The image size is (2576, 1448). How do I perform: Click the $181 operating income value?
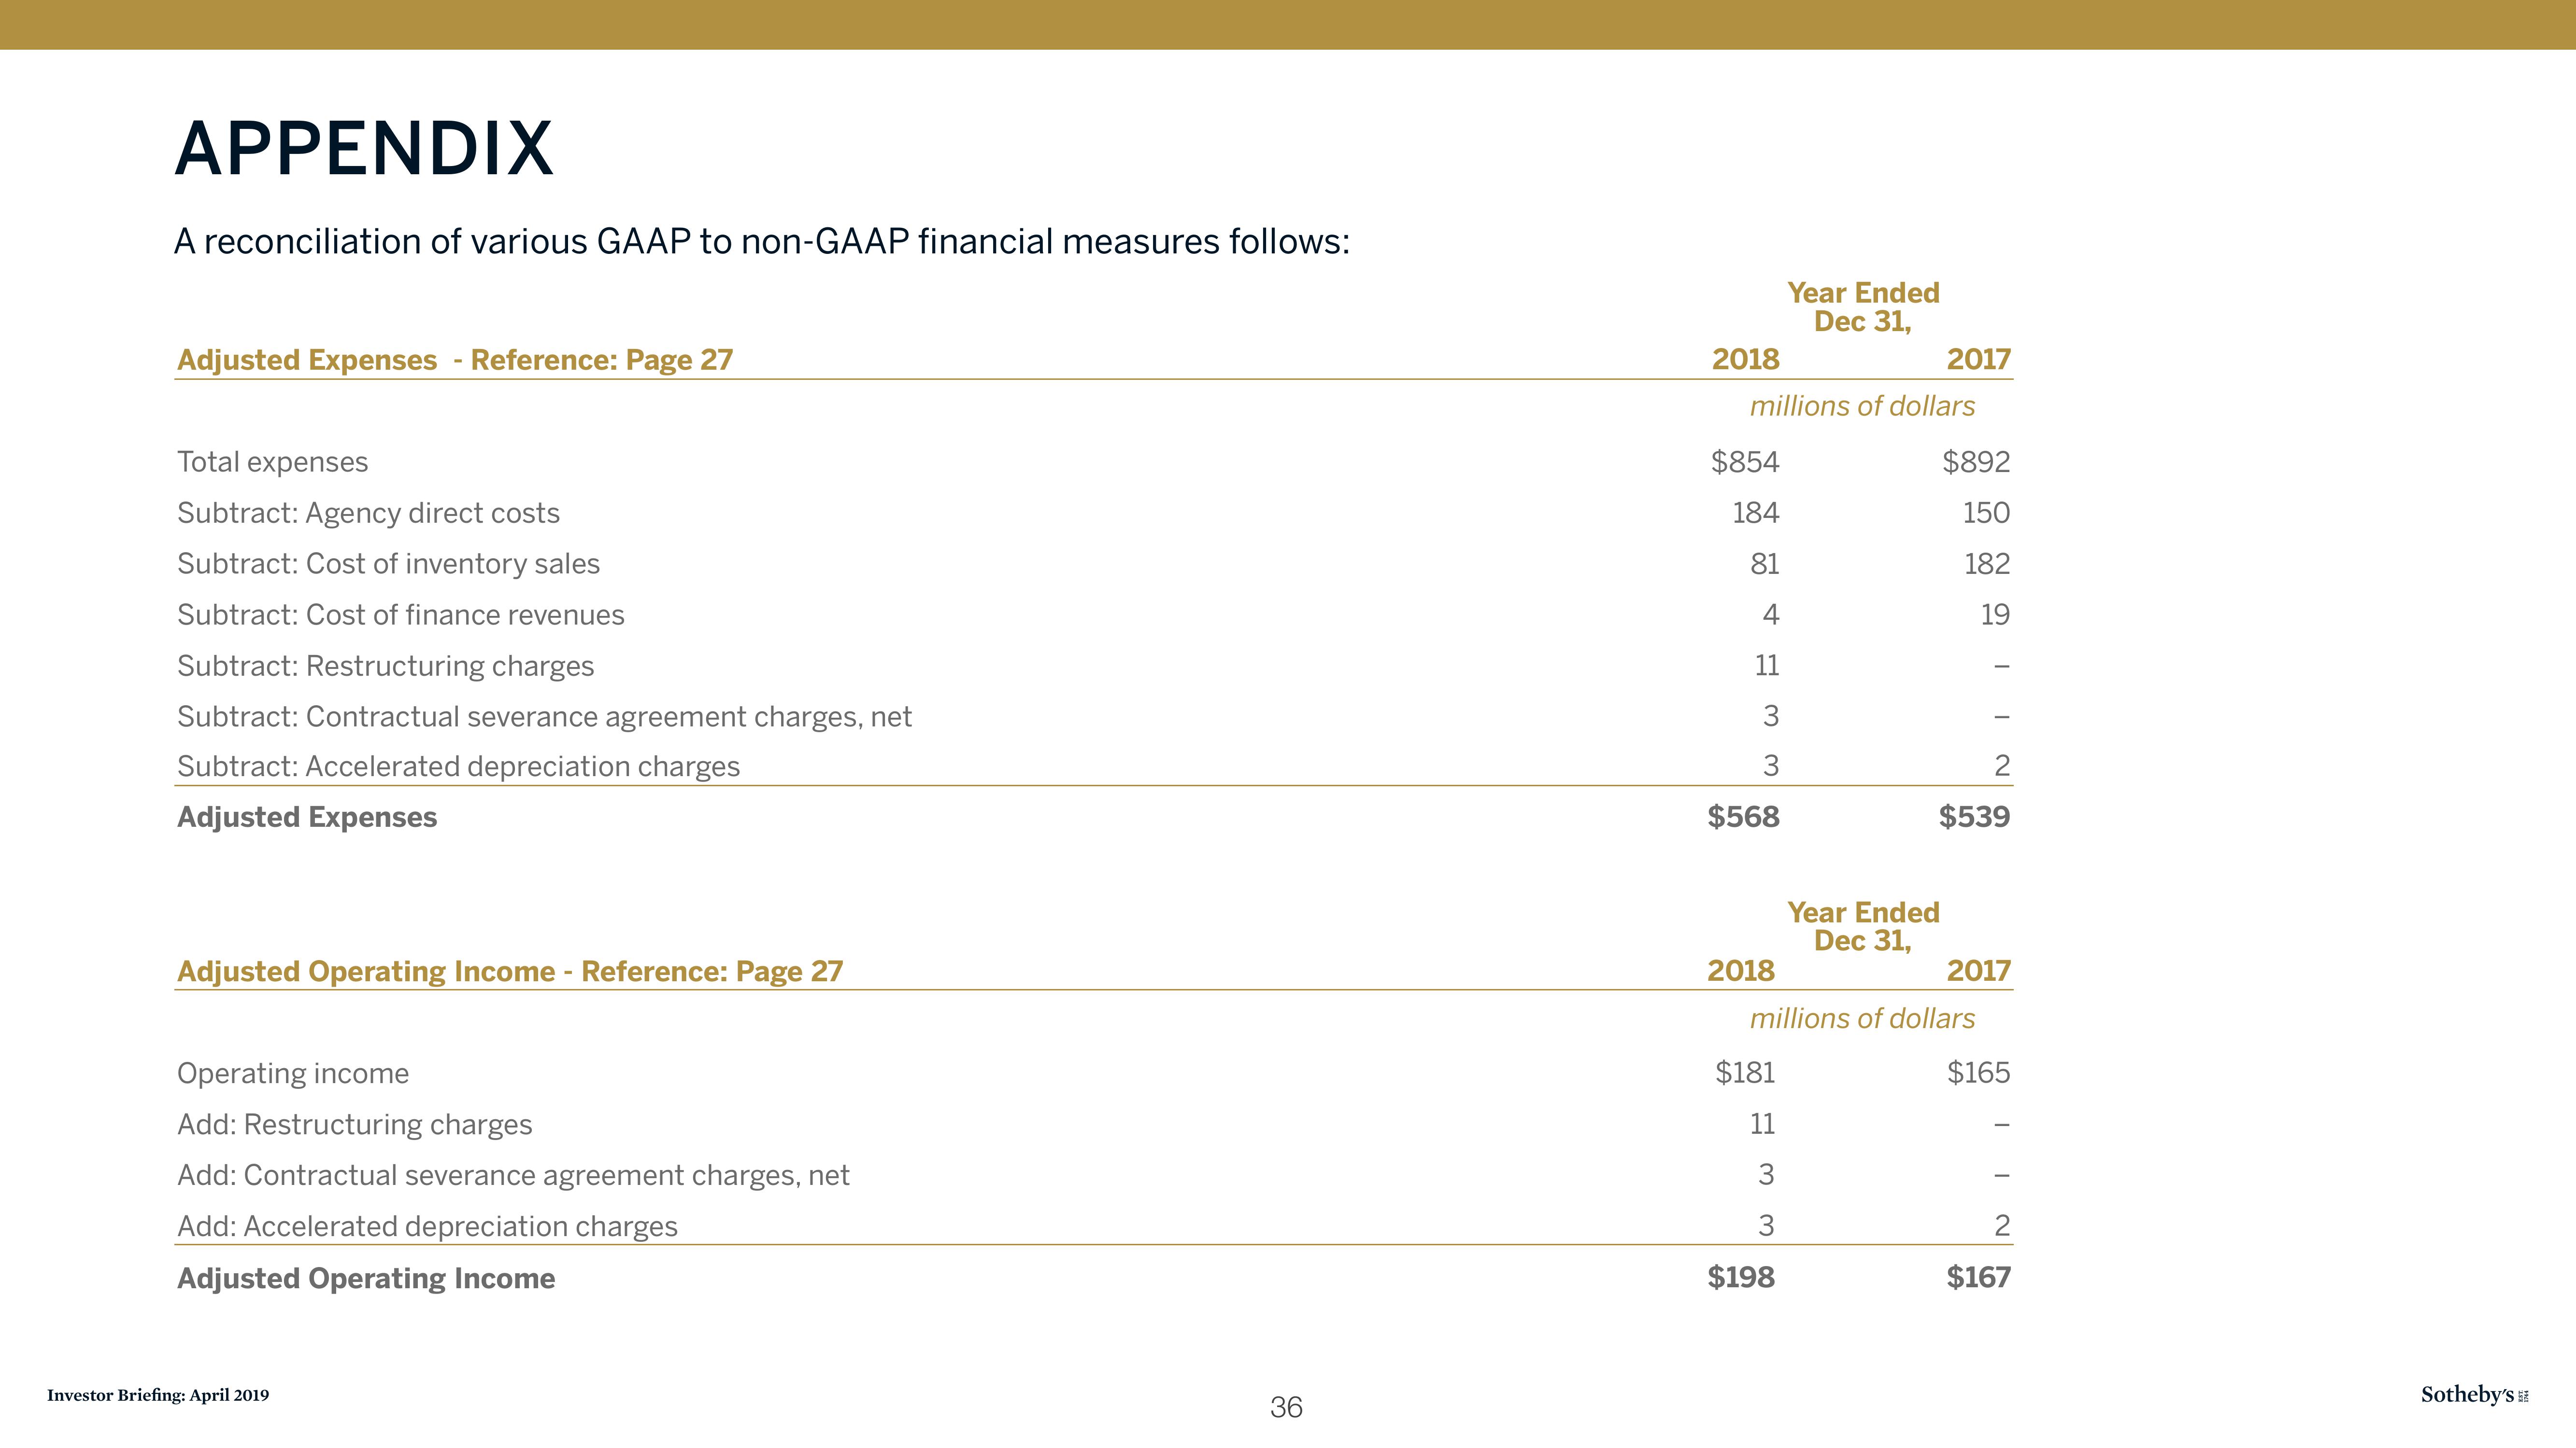click(1745, 1072)
